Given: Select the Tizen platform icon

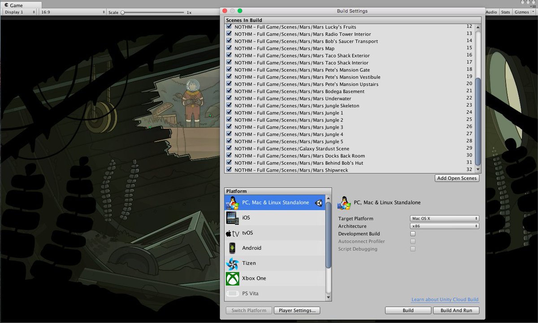Looking at the screenshot, I should [232, 263].
